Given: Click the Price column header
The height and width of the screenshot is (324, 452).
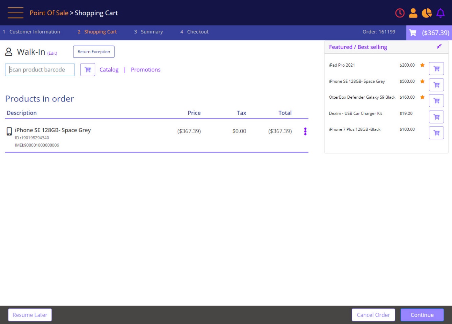Looking at the screenshot, I should (x=194, y=113).
